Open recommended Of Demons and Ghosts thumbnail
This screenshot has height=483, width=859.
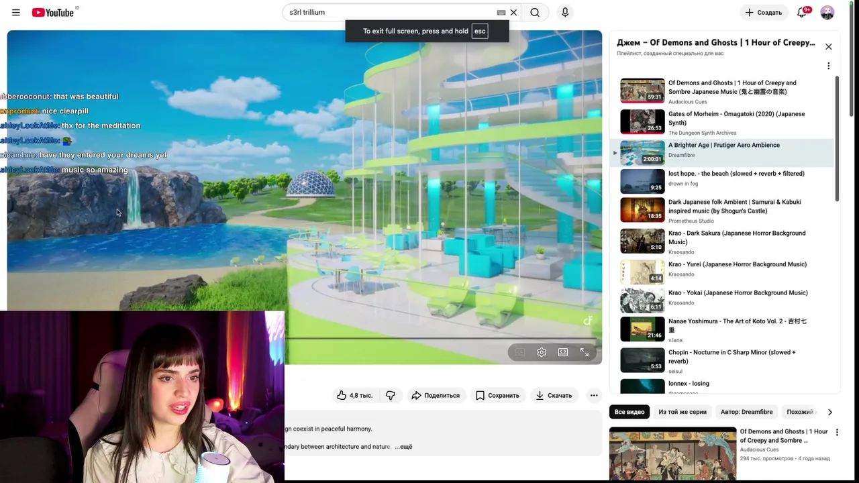coord(672,453)
